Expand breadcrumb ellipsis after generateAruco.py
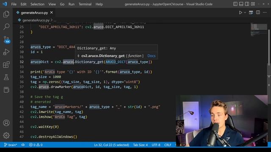The height and width of the screenshot is (152, 271). click(x=55, y=20)
